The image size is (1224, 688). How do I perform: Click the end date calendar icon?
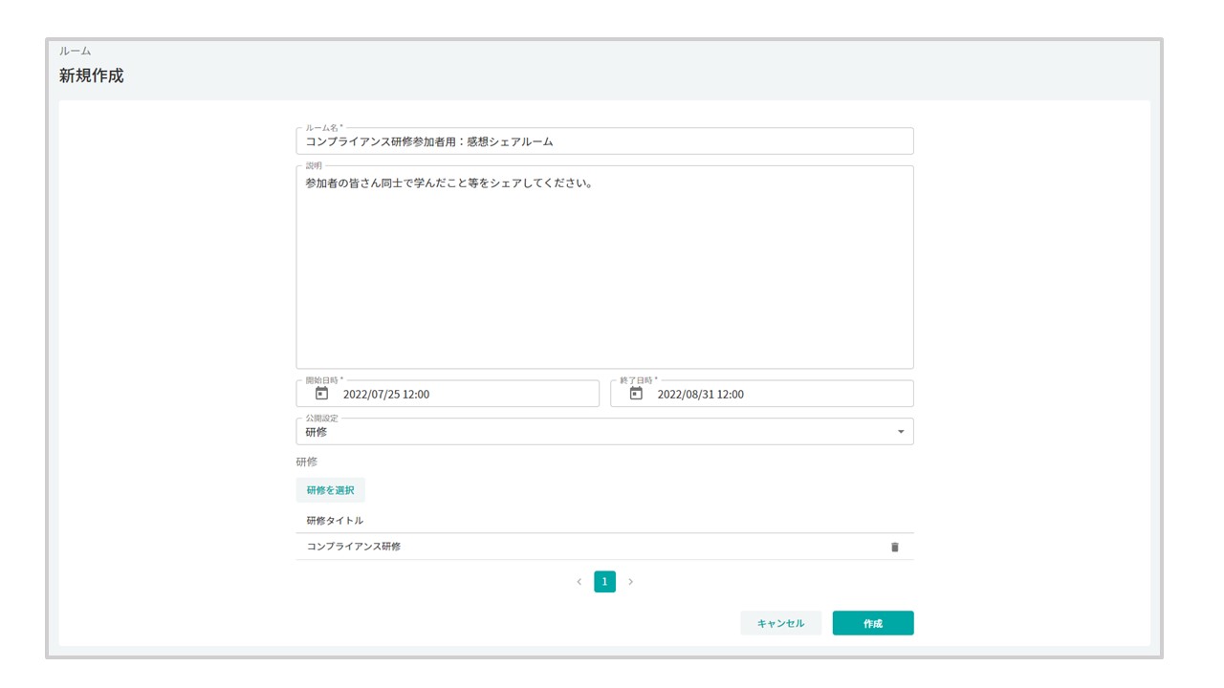[x=636, y=394]
